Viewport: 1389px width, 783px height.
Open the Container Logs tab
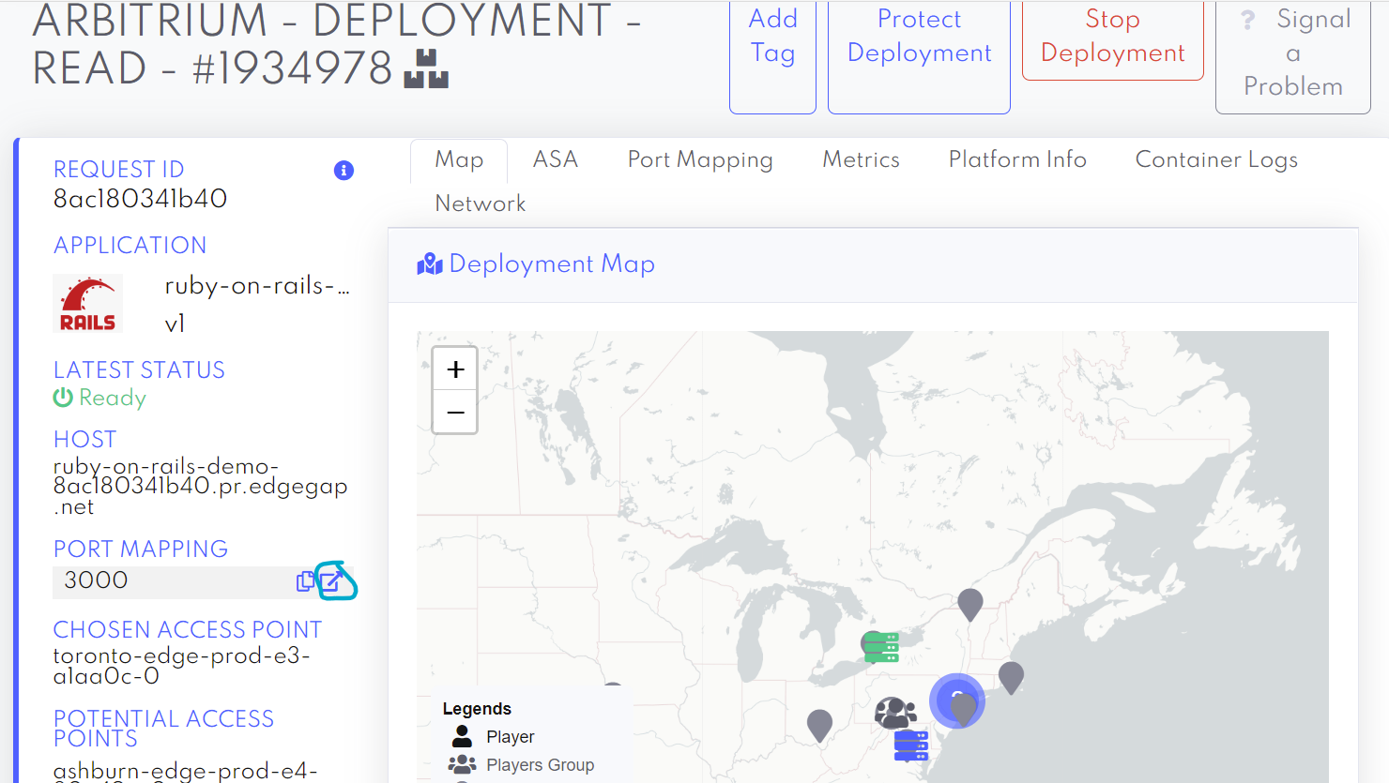tap(1216, 160)
